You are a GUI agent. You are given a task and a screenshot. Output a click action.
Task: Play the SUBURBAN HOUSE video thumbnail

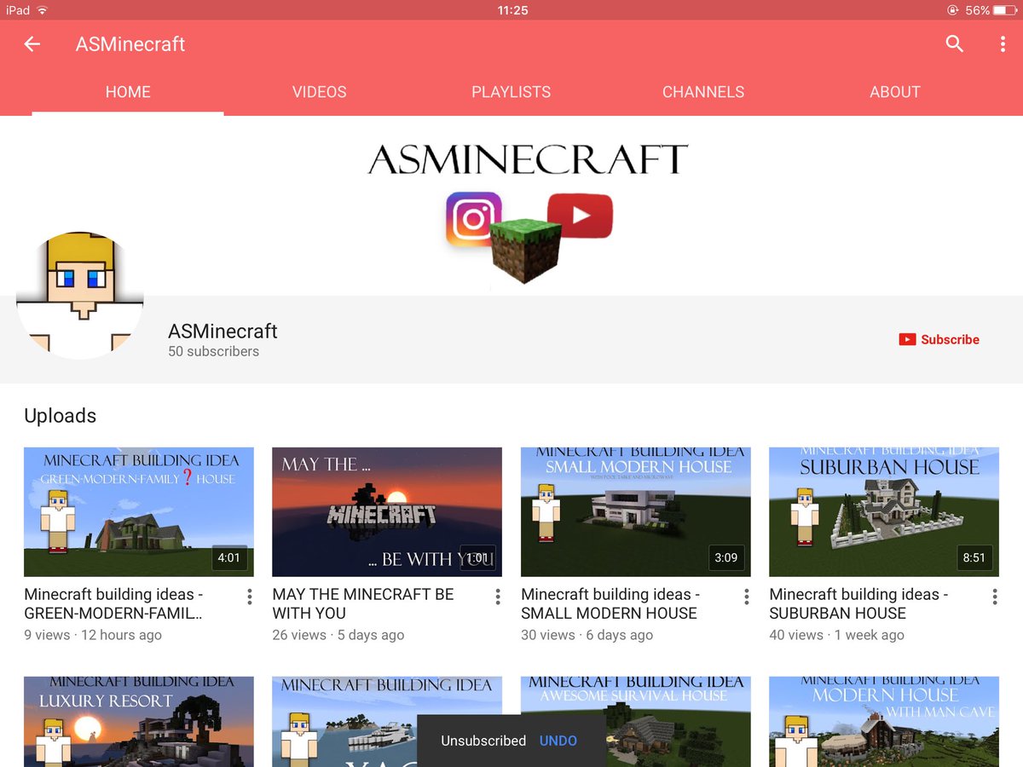pyautogui.click(x=884, y=512)
